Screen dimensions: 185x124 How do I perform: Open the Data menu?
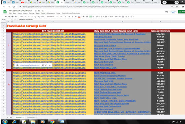pos(38,13)
